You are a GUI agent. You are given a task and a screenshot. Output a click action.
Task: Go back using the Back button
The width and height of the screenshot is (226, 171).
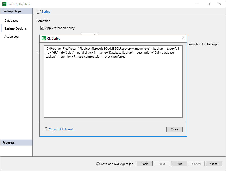click(x=144, y=163)
